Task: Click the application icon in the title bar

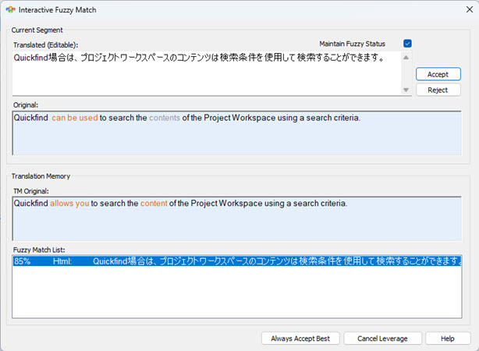Action: 10,10
